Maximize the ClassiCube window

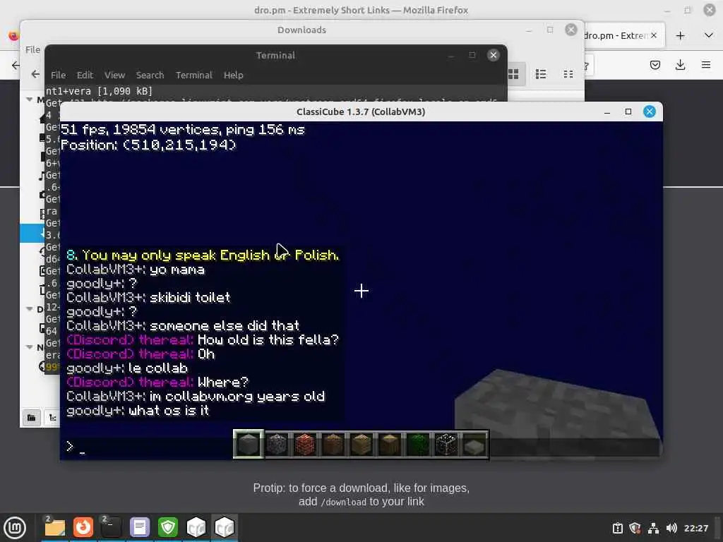coord(628,112)
